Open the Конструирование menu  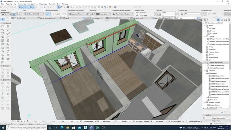23,4
